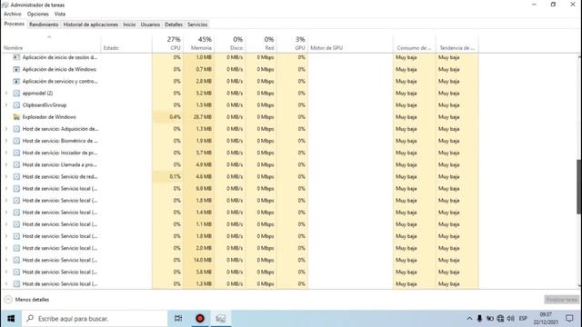Viewport: 582px width, 327px height.
Task: Open the Opciones menu
Action: (38, 14)
